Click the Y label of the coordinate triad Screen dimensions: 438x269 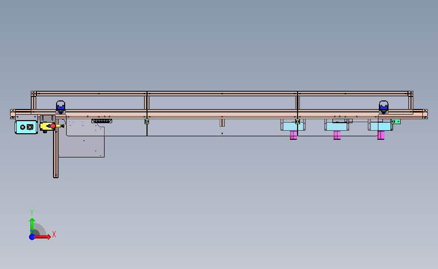pos(32,212)
